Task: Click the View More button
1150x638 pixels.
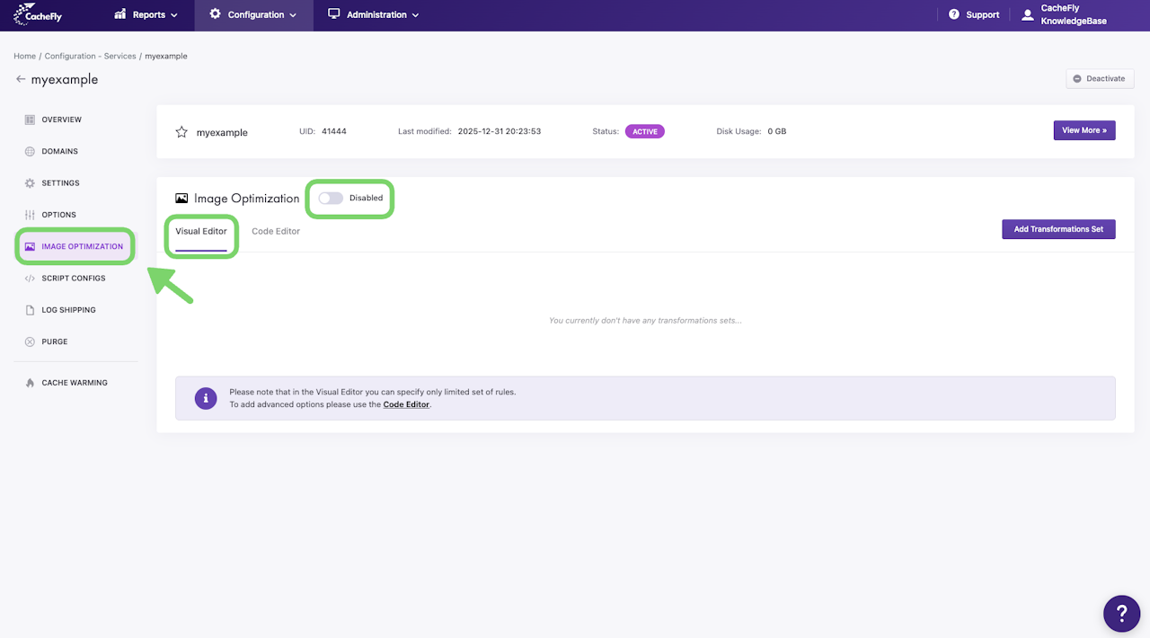Action: pos(1084,130)
